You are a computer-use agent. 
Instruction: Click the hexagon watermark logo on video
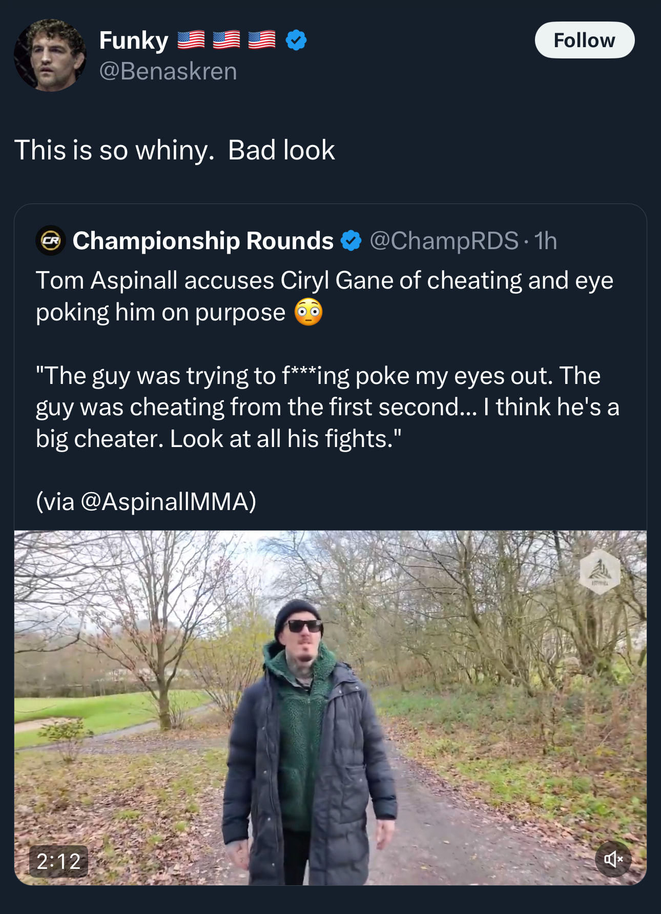600,572
